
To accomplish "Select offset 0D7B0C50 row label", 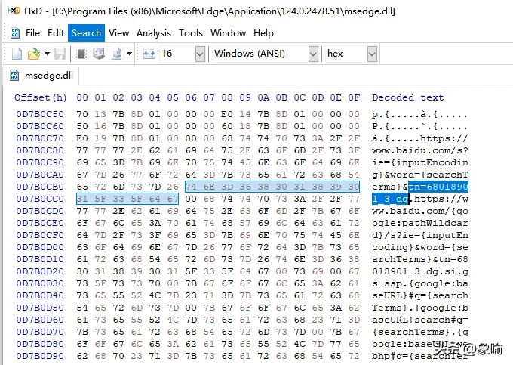I will coord(40,114).
